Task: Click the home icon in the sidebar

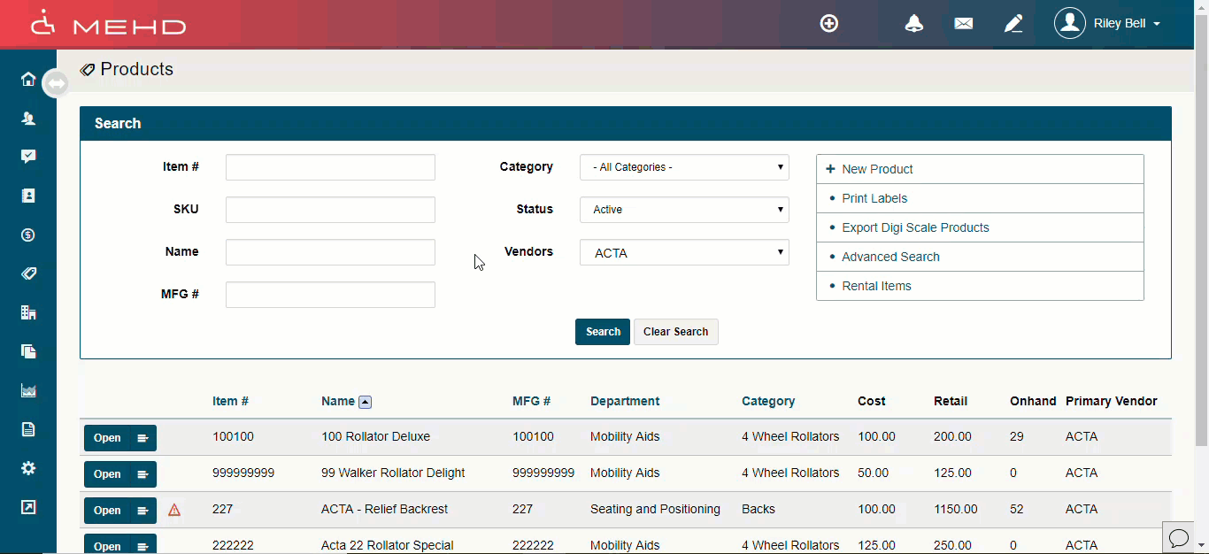Action: [x=28, y=80]
